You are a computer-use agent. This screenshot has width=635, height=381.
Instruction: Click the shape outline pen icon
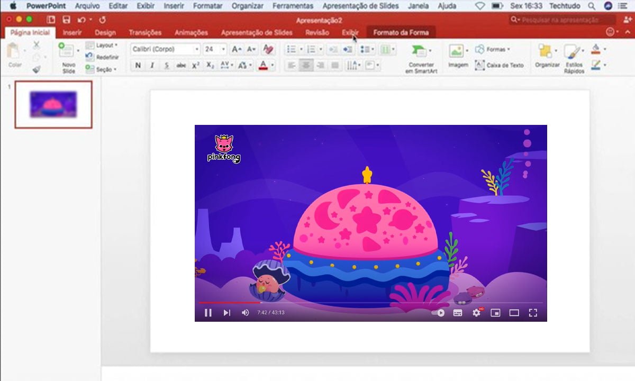tap(596, 65)
